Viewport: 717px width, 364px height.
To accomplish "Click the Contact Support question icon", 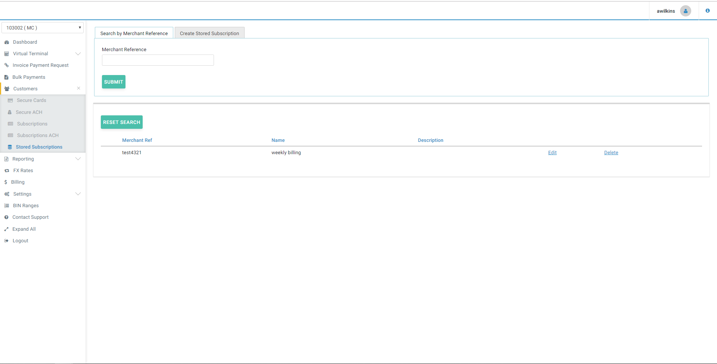I will (6, 217).
